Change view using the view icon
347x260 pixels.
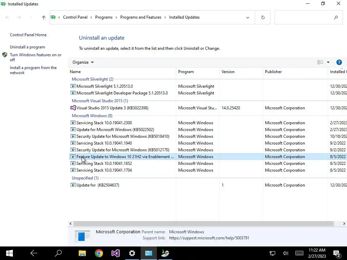tap(320, 62)
